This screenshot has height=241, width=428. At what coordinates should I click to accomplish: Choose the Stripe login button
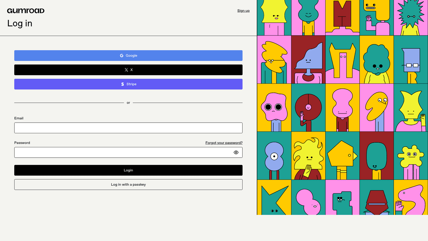[128, 84]
